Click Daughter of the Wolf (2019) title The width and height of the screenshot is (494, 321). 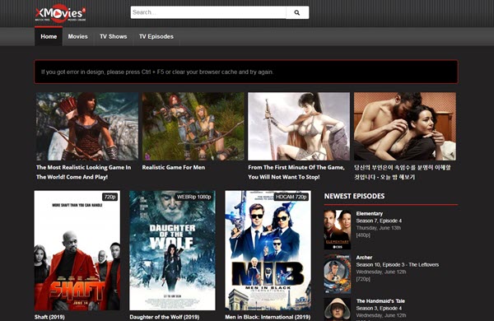coord(165,317)
